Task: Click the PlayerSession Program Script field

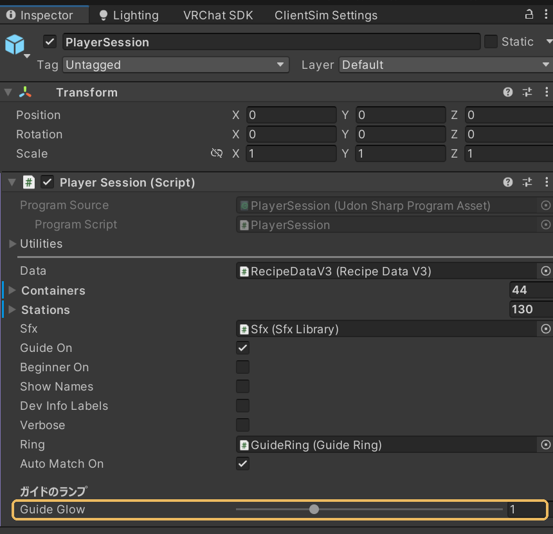Action: click(386, 225)
